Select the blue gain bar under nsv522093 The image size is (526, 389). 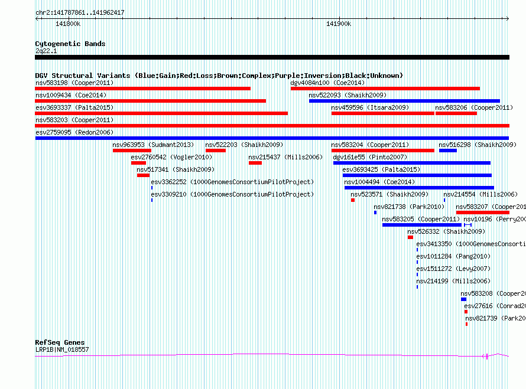pos(404,101)
